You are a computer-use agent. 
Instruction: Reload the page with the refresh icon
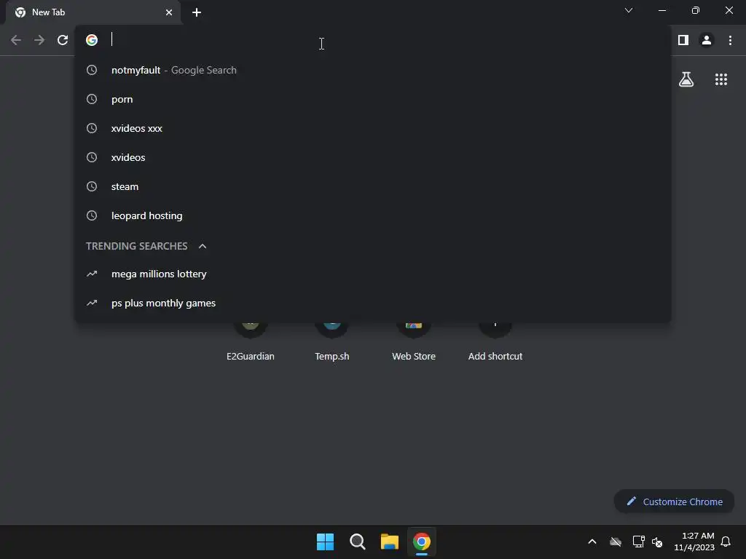(63, 41)
